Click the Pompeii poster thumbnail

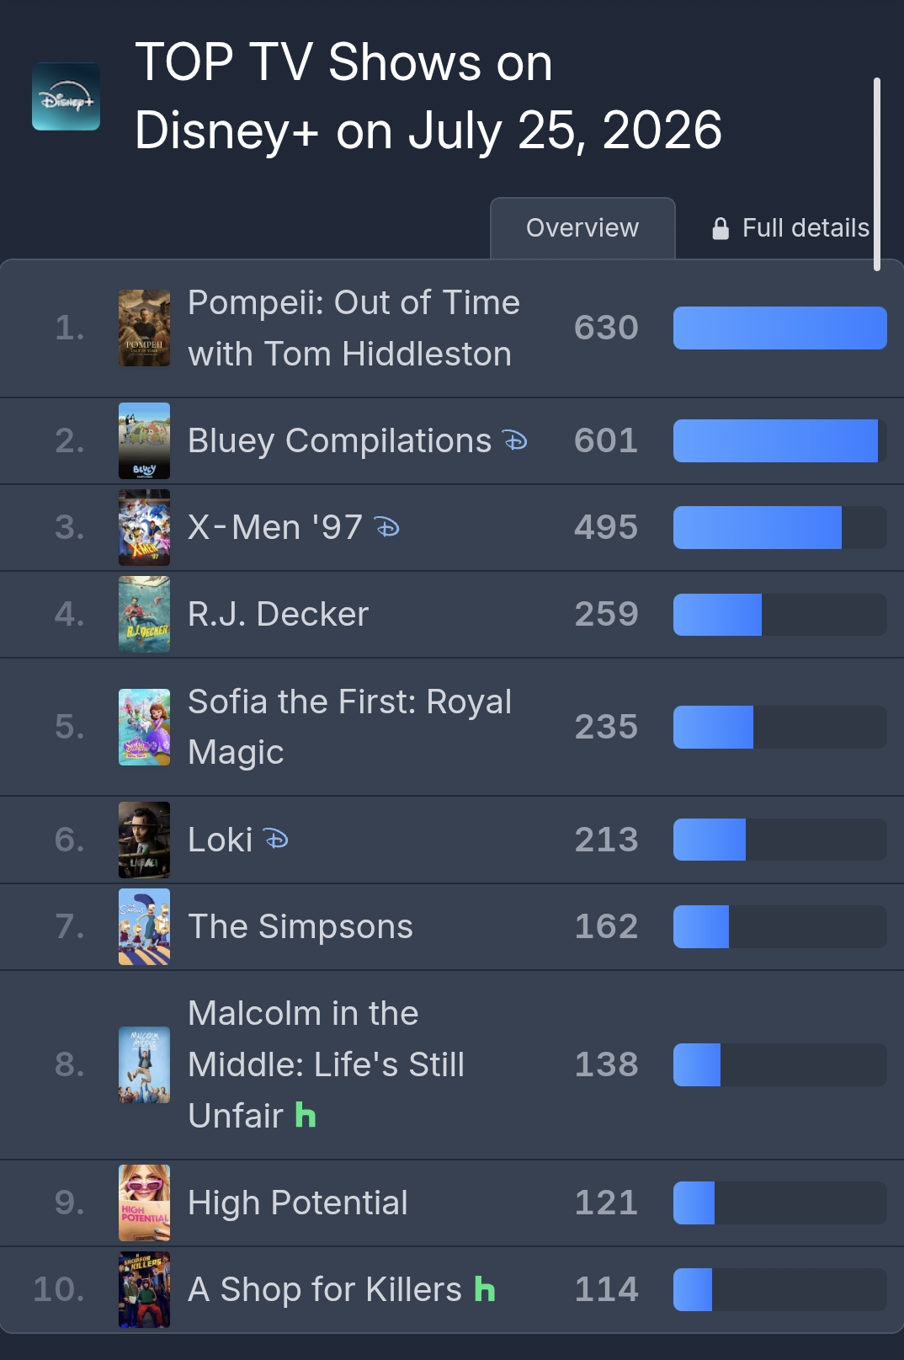[144, 328]
